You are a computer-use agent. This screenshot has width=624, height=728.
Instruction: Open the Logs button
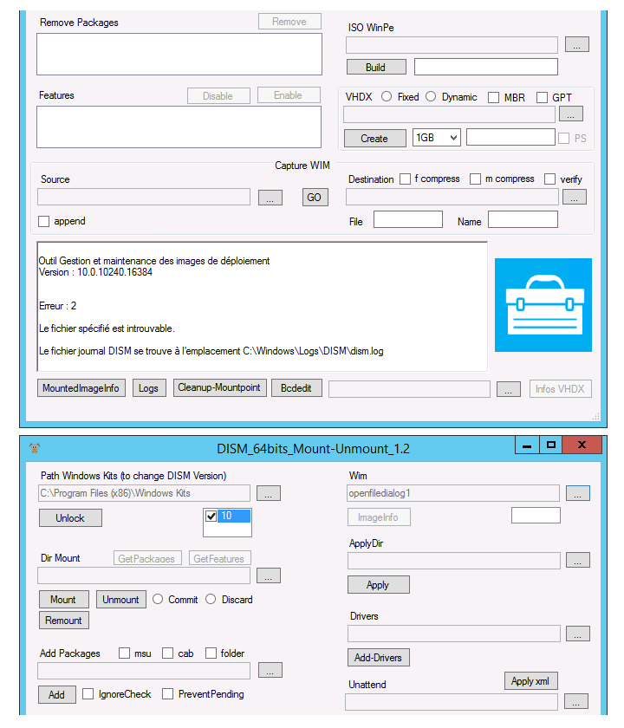click(149, 388)
